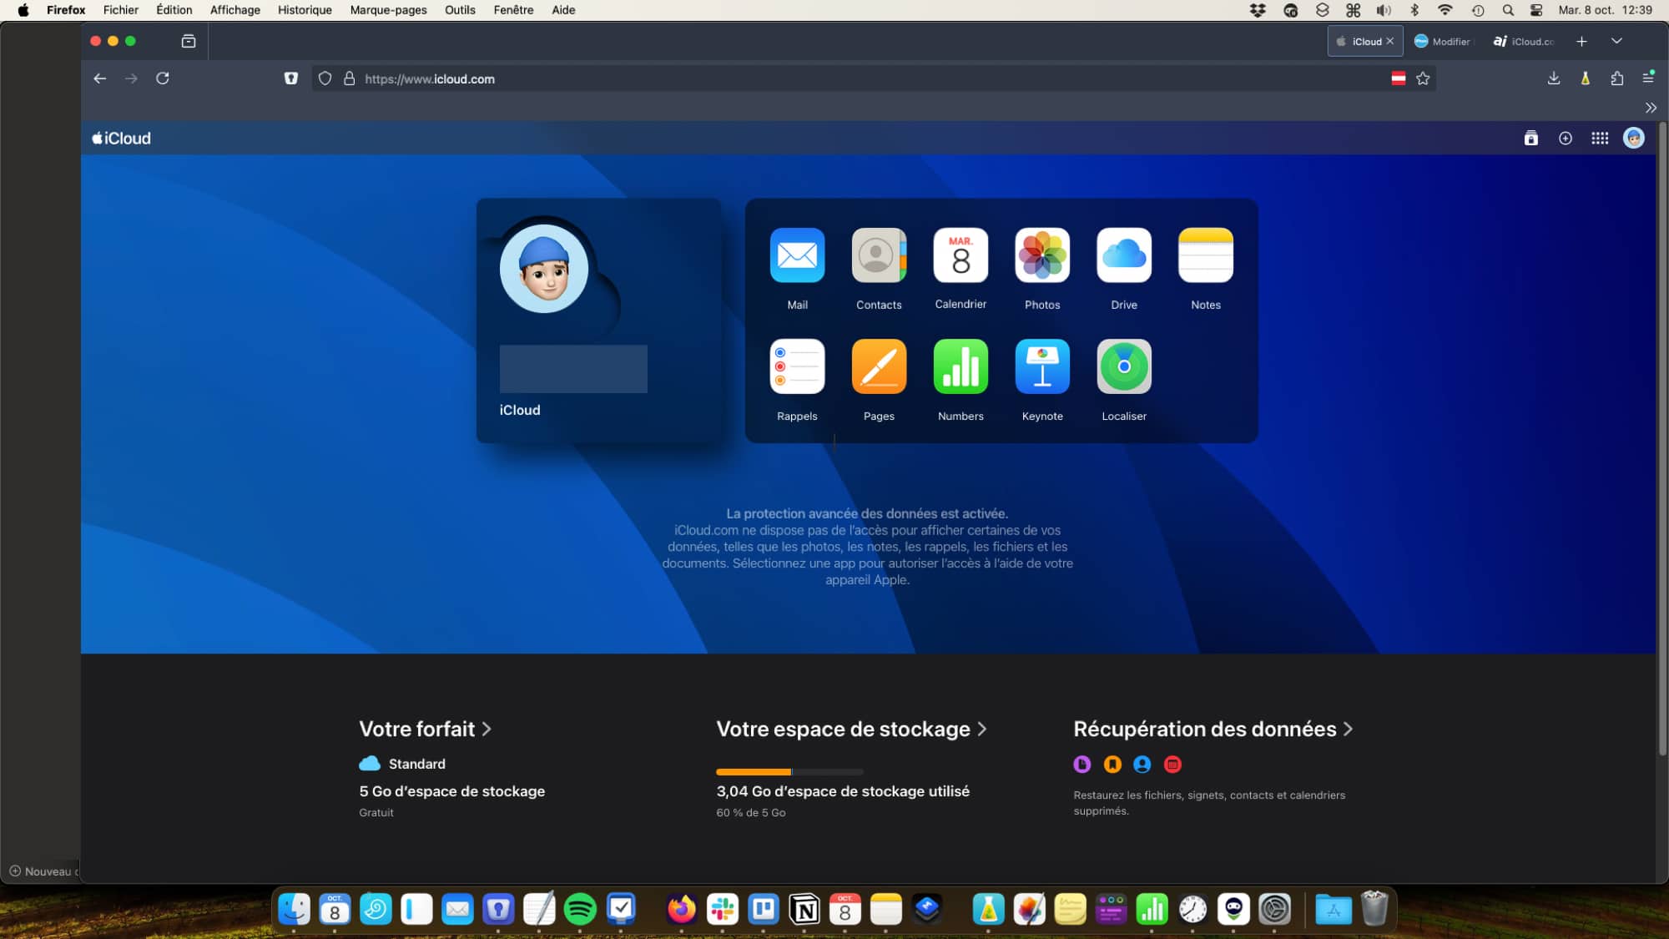Open the Notes app icon
1669x939 pixels.
[1206, 255]
